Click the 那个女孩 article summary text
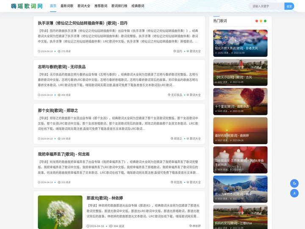This screenshot has height=229, width=305. tap(118, 123)
